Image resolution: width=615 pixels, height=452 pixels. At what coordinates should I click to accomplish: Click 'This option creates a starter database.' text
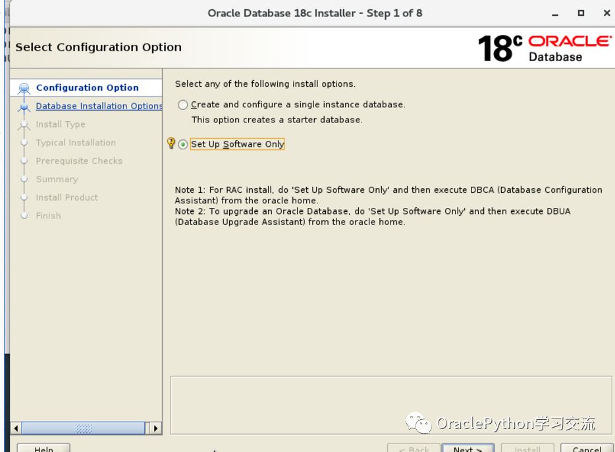click(277, 120)
